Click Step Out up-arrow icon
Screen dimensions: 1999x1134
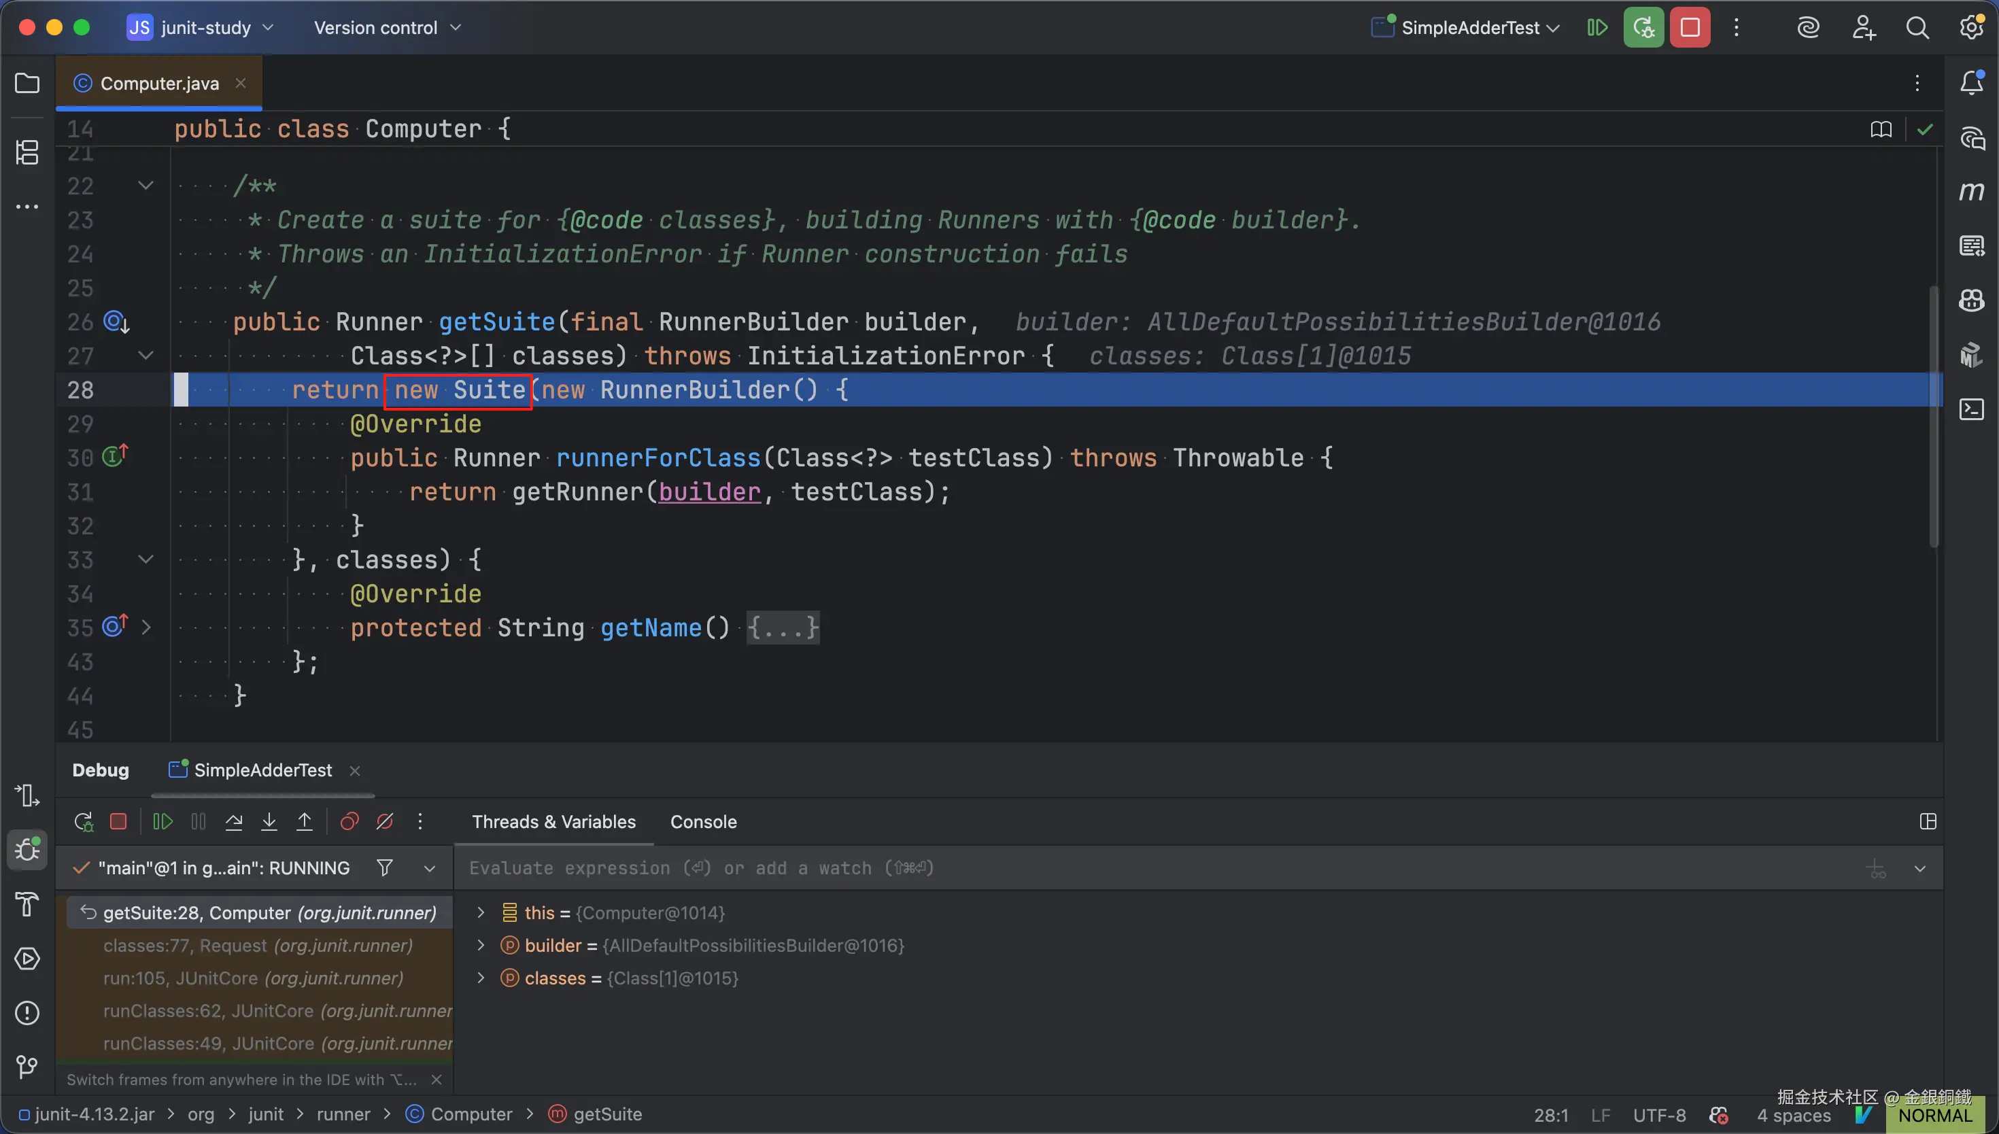[305, 822]
